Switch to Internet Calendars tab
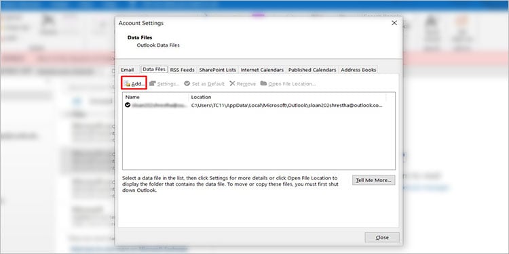 pos(262,70)
